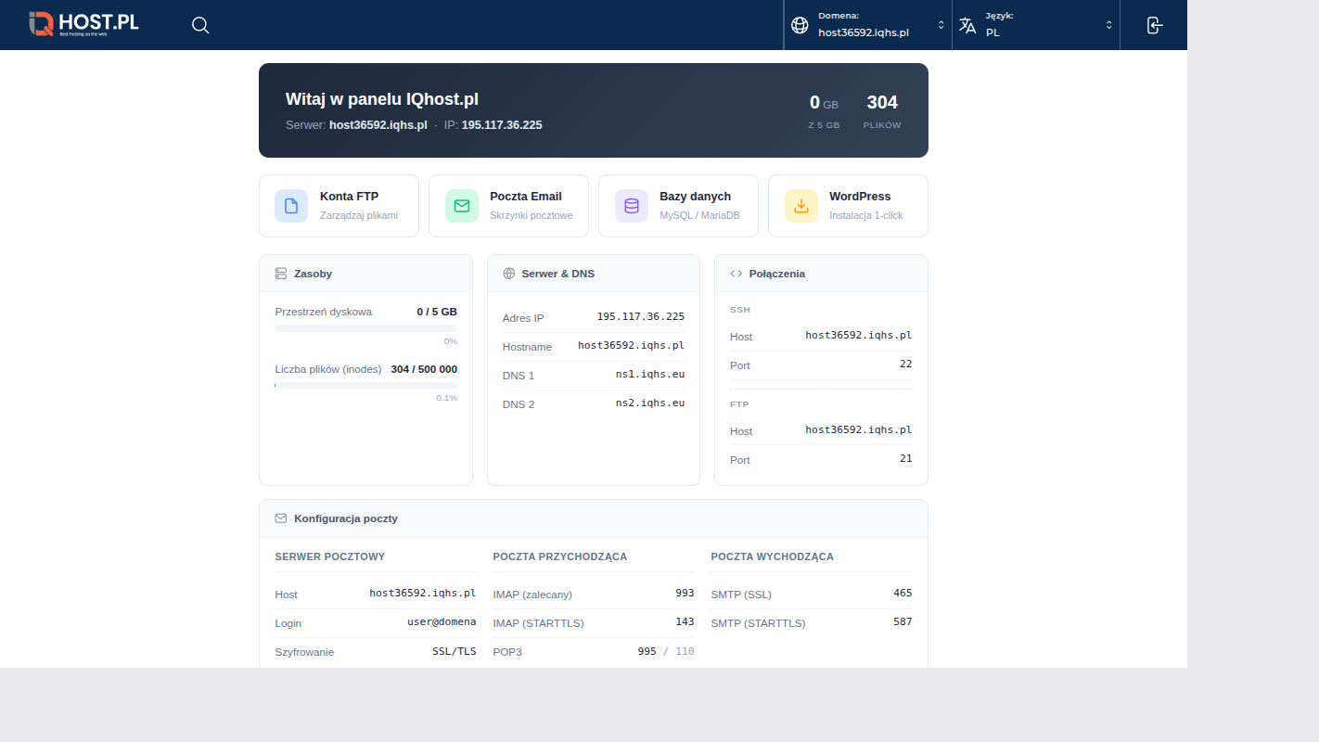
Task: Open the Poczta Email card
Action: (508, 206)
